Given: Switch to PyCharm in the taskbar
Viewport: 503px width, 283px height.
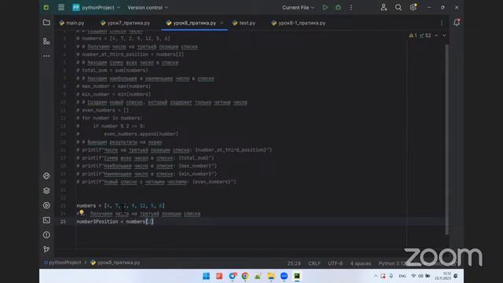Looking at the screenshot, I should pyautogui.click(x=297, y=276).
